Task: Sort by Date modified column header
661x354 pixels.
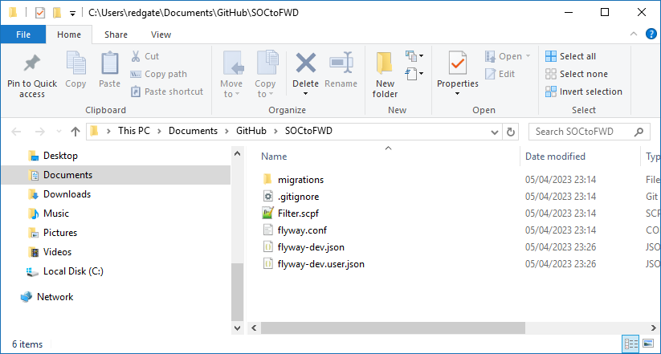Action: pos(555,157)
